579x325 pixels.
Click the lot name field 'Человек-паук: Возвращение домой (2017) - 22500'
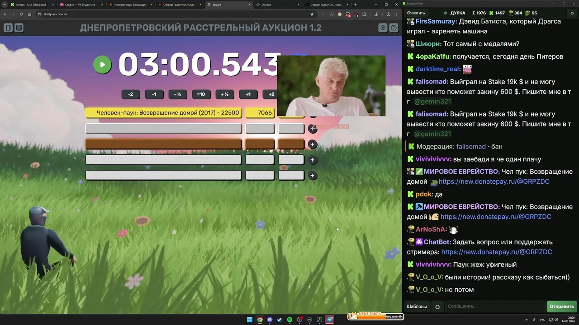[164, 113]
